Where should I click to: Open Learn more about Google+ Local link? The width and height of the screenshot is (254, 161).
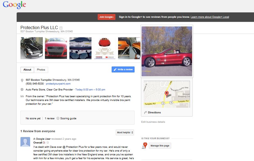[210, 17]
